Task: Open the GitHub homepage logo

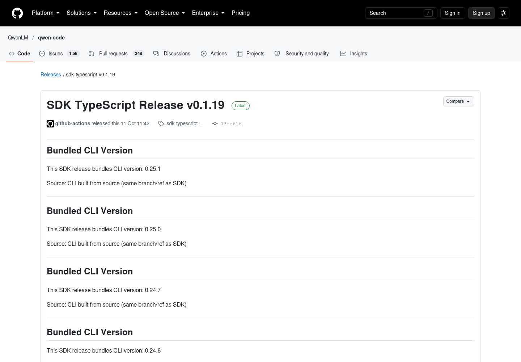Action: [x=17, y=13]
